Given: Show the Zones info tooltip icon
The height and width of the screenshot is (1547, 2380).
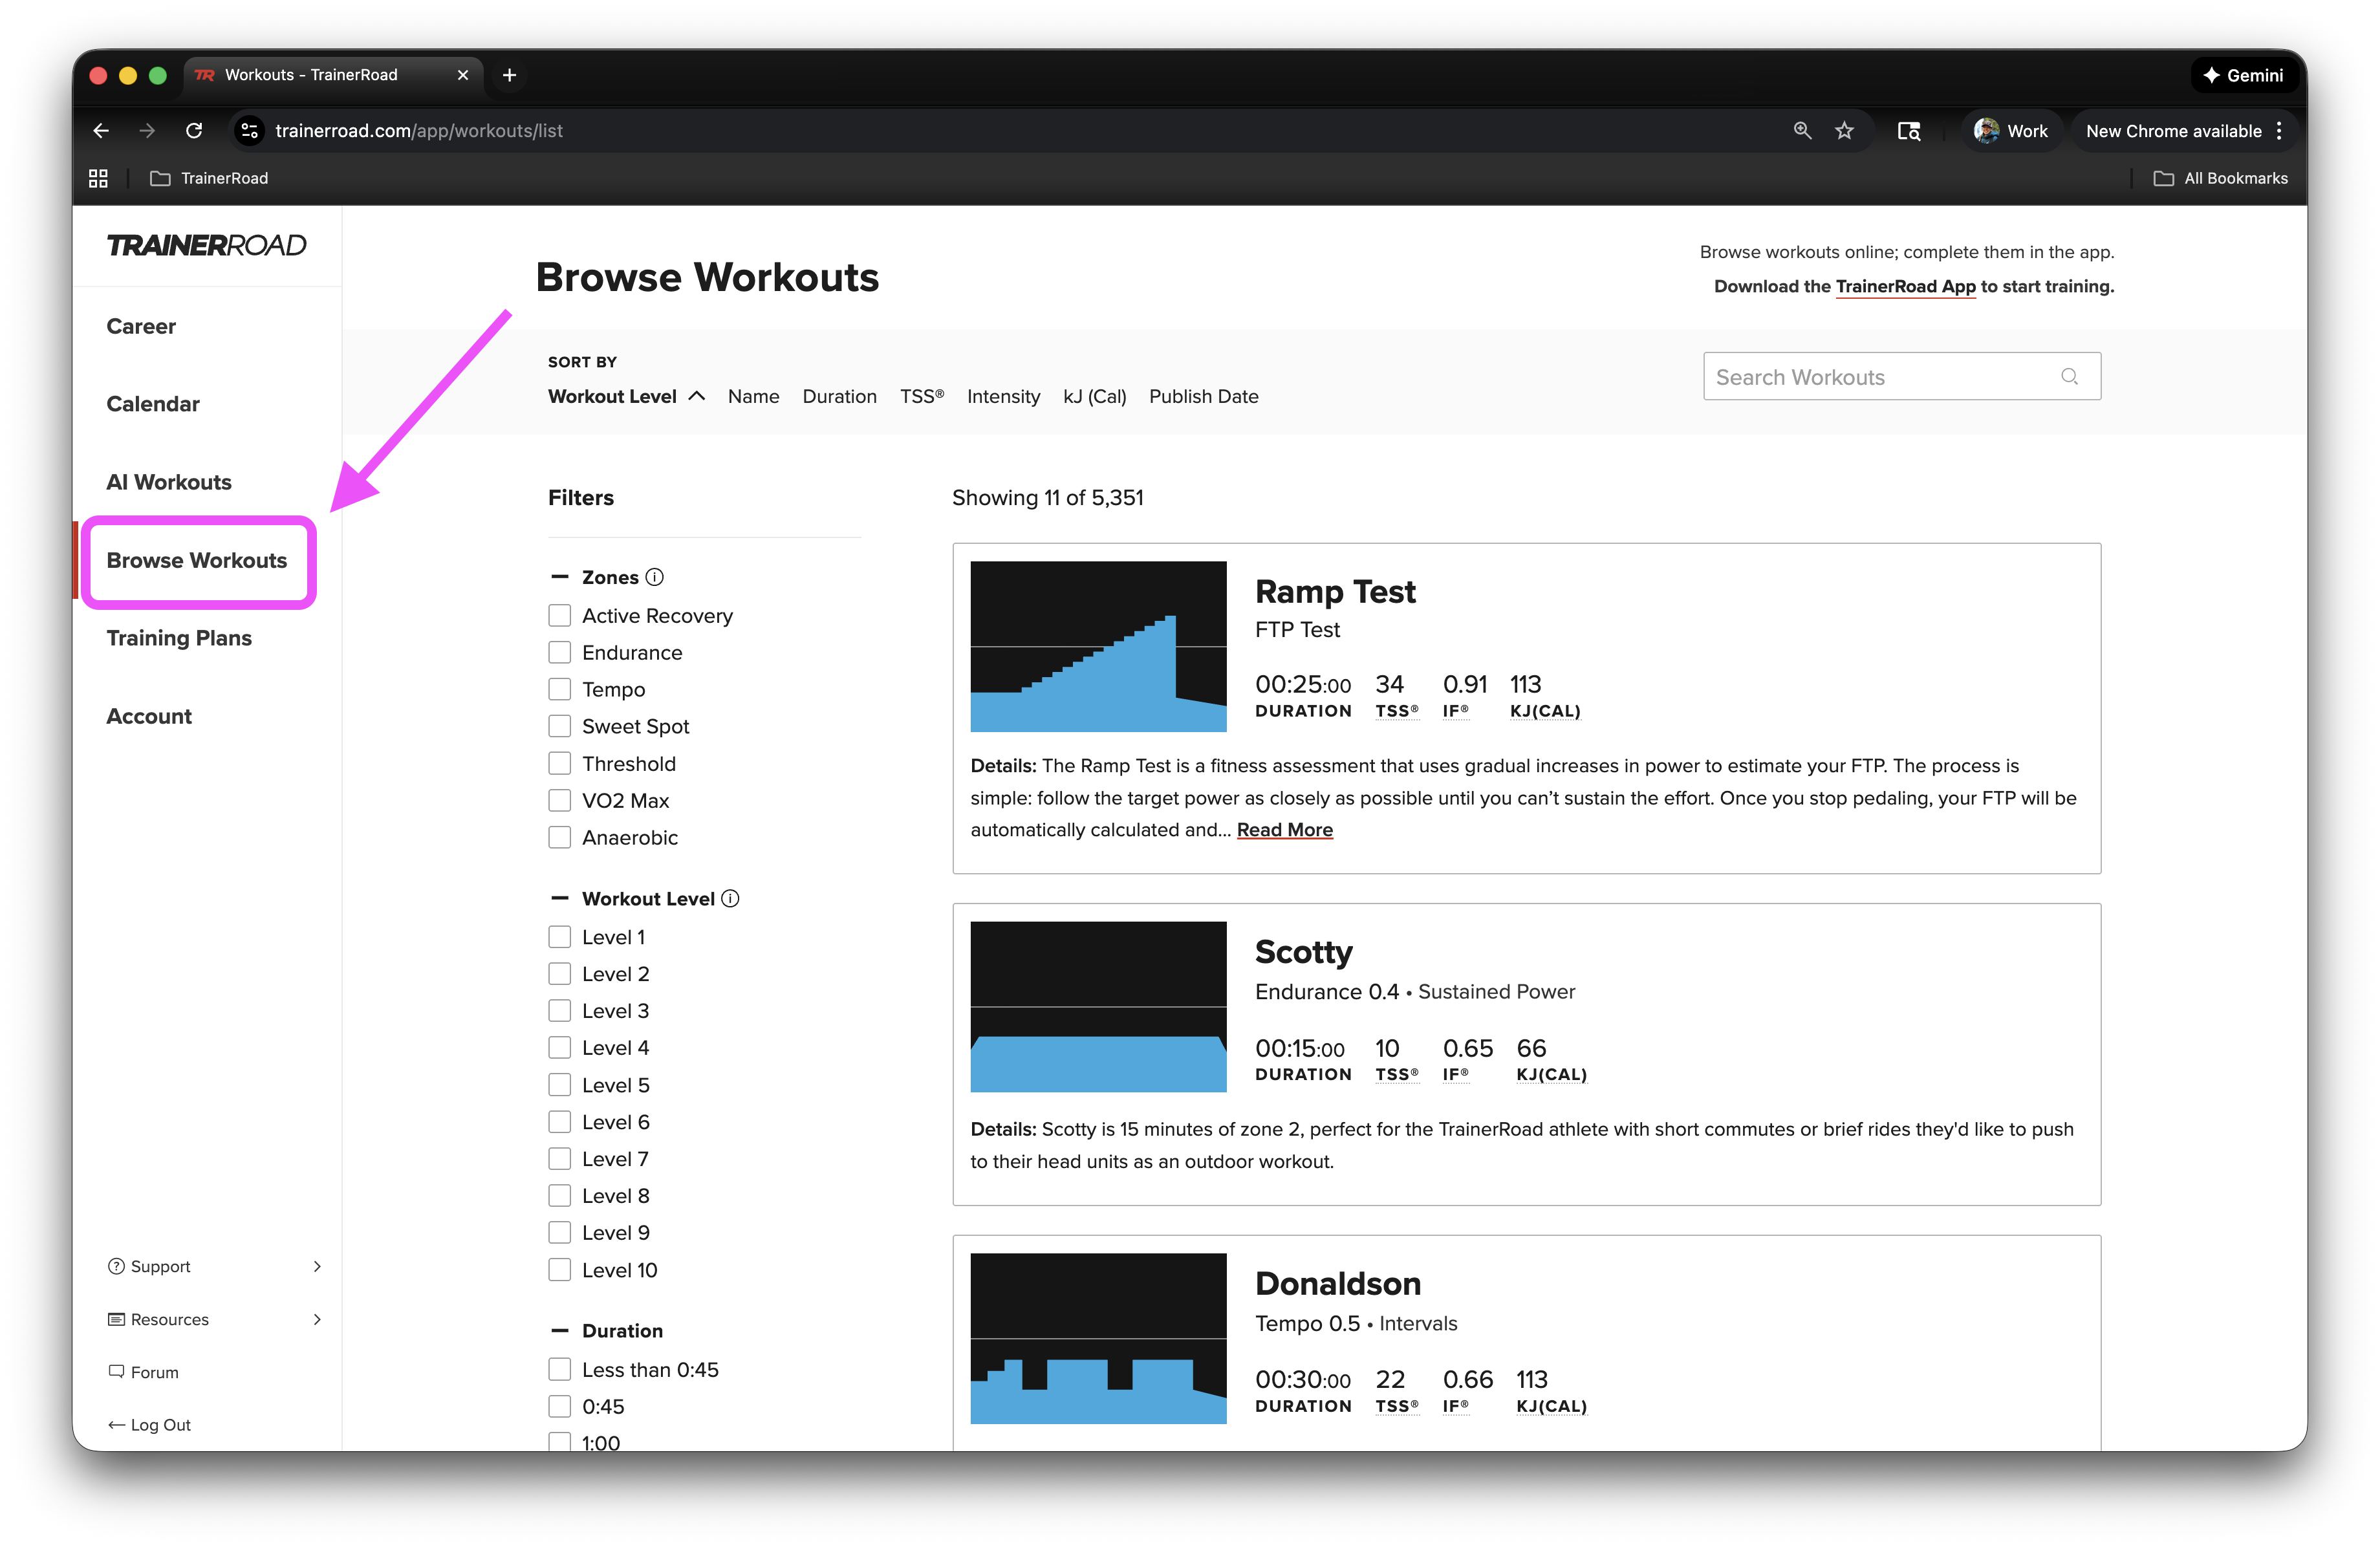Looking at the screenshot, I should click(x=654, y=577).
